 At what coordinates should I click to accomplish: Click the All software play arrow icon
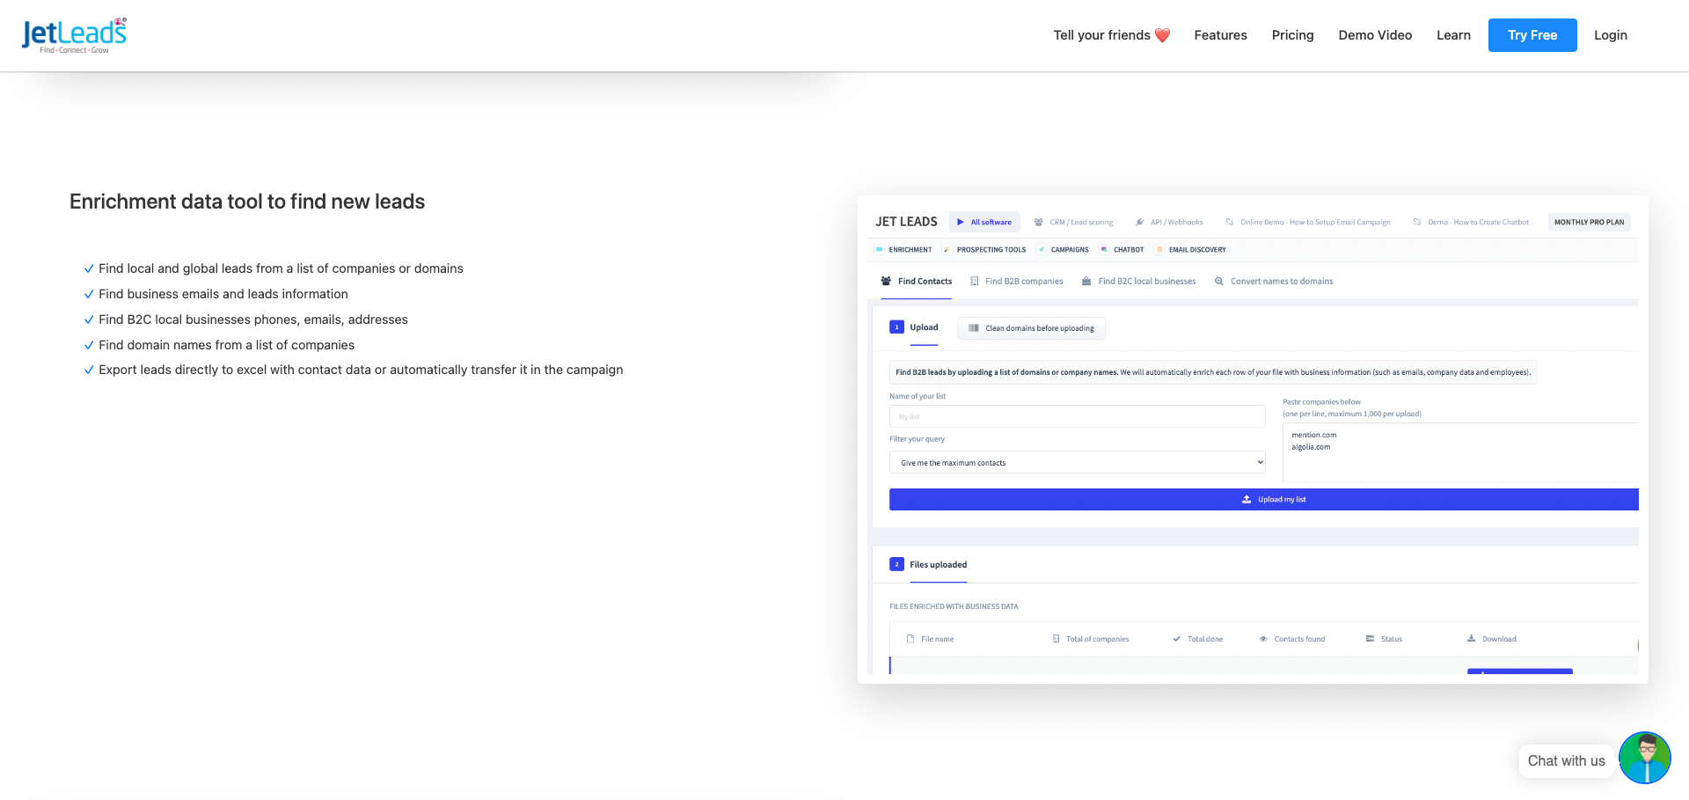point(961,222)
